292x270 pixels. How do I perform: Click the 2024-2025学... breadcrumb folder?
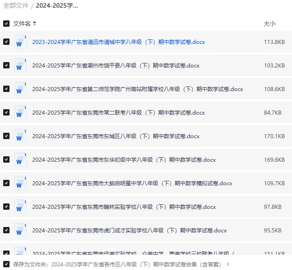coord(57,5)
